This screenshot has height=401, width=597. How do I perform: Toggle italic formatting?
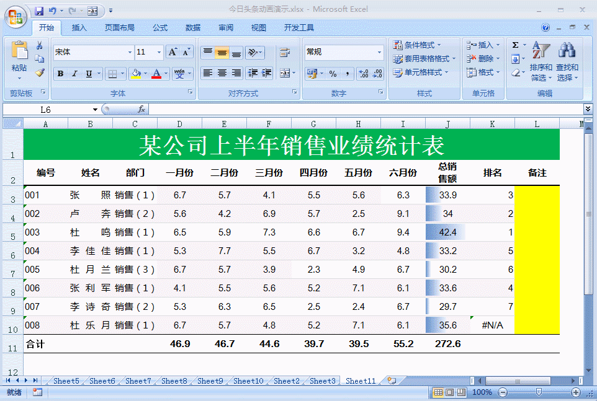(74, 74)
